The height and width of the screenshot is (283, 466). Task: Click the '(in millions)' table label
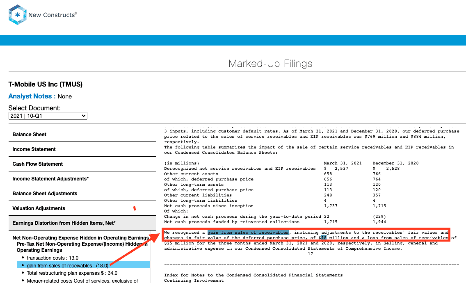[x=182, y=163]
